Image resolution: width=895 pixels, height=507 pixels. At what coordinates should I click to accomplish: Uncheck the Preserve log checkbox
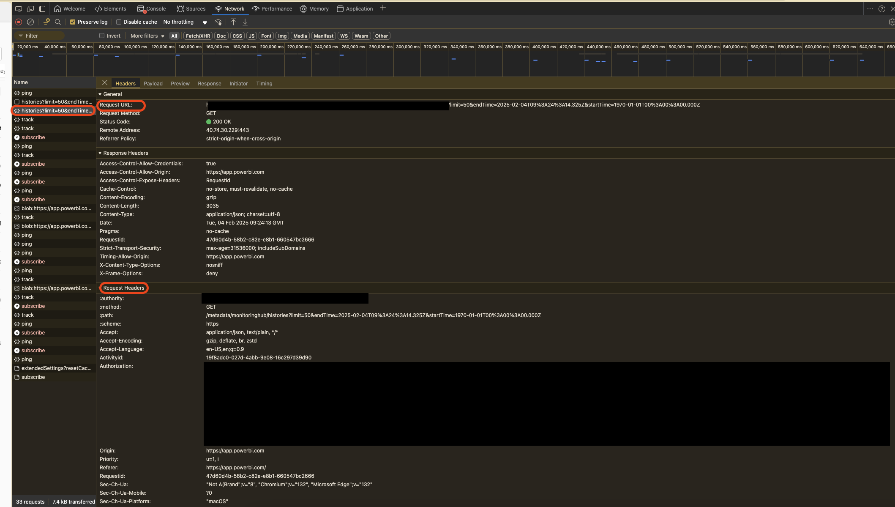tap(73, 22)
